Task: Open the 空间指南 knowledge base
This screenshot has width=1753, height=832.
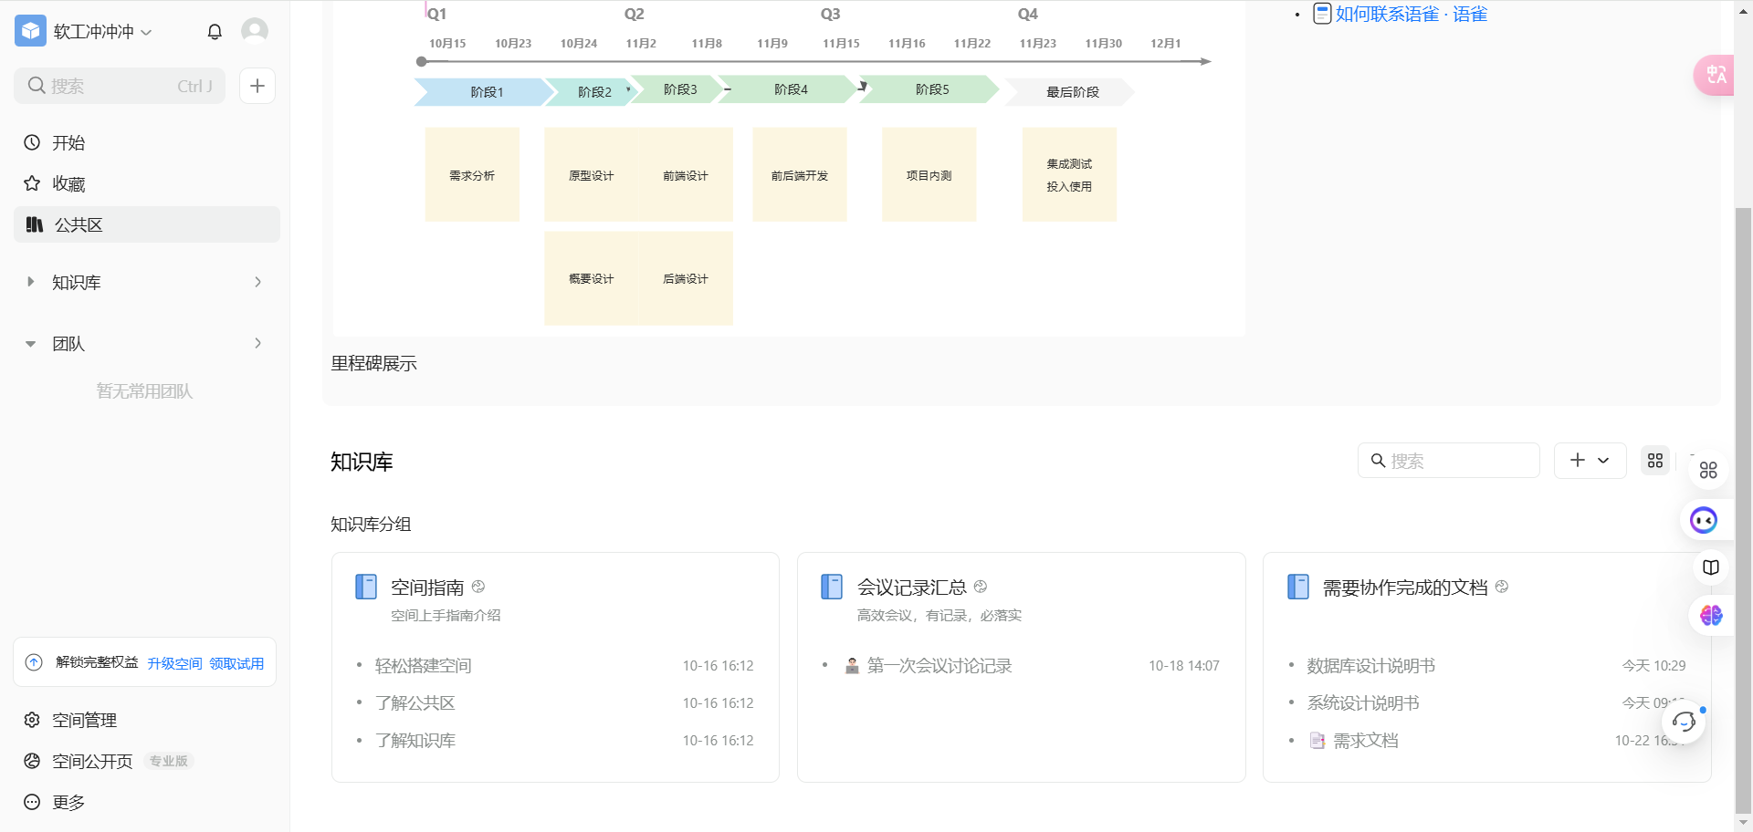Action: pyautogui.click(x=427, y=588)
